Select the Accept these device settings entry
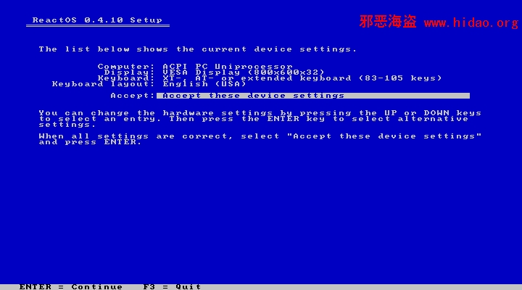 [x=313, y=96]
